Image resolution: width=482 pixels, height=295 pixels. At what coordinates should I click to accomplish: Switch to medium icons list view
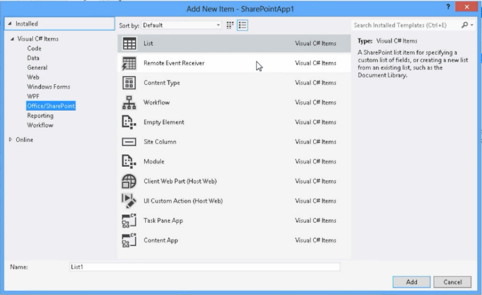pyautogui.click(x=242, y=25)
